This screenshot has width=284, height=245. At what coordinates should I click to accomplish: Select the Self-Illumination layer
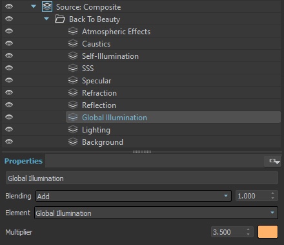click(141, 56)
